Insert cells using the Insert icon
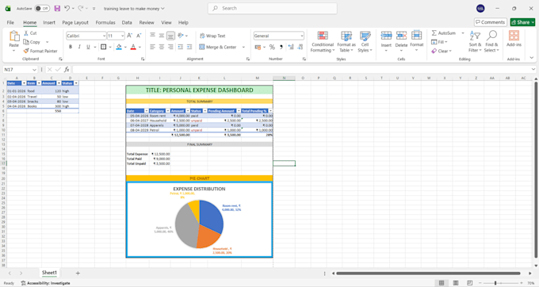Viewport: 539px width, 287px height. click(x=386, y=36)
